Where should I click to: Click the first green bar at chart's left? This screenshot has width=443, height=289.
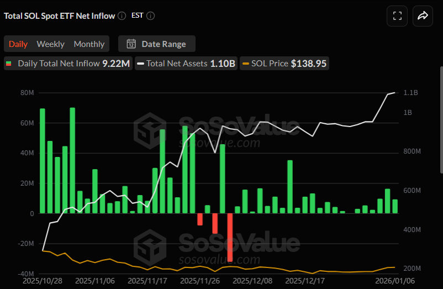[43, 160]
